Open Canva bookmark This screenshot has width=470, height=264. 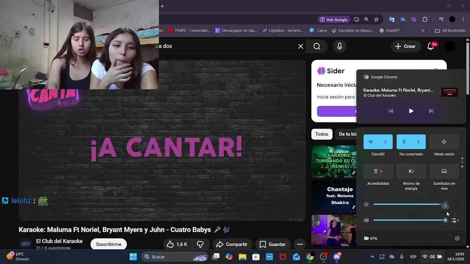click(318, 30)
